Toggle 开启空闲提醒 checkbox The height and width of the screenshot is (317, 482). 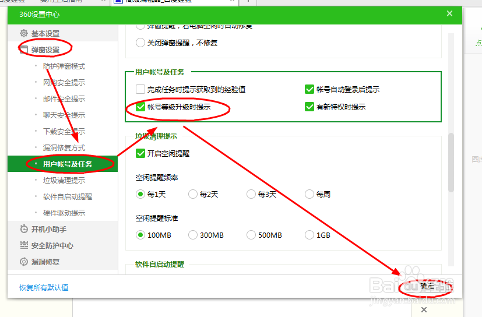pyautogui.click(x=140, y=153)
